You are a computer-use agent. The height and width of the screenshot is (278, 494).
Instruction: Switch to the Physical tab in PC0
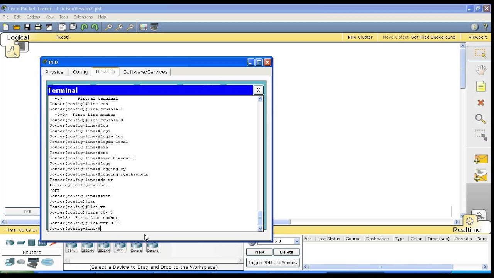[x=55, y=72]
